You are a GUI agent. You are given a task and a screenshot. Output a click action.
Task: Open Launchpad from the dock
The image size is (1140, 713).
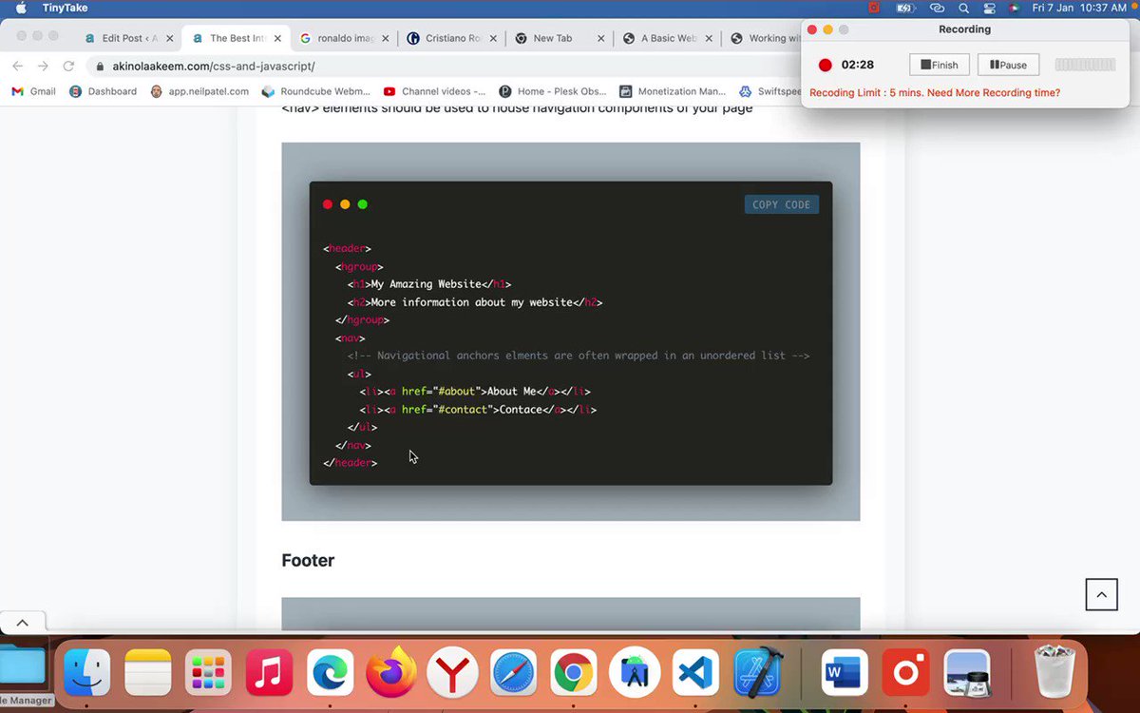pyautogui.click(x=208, y=673)
